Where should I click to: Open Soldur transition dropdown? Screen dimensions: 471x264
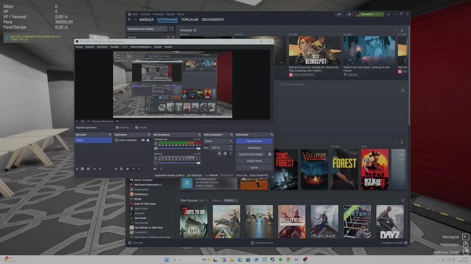tap(218, 141)
